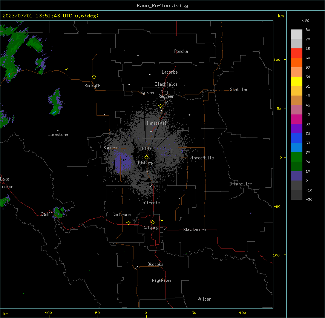Viewport: 325px width, 318px height.
Task: Click the Olds city label
Action: pyautogui.click(x=146, y=149)
